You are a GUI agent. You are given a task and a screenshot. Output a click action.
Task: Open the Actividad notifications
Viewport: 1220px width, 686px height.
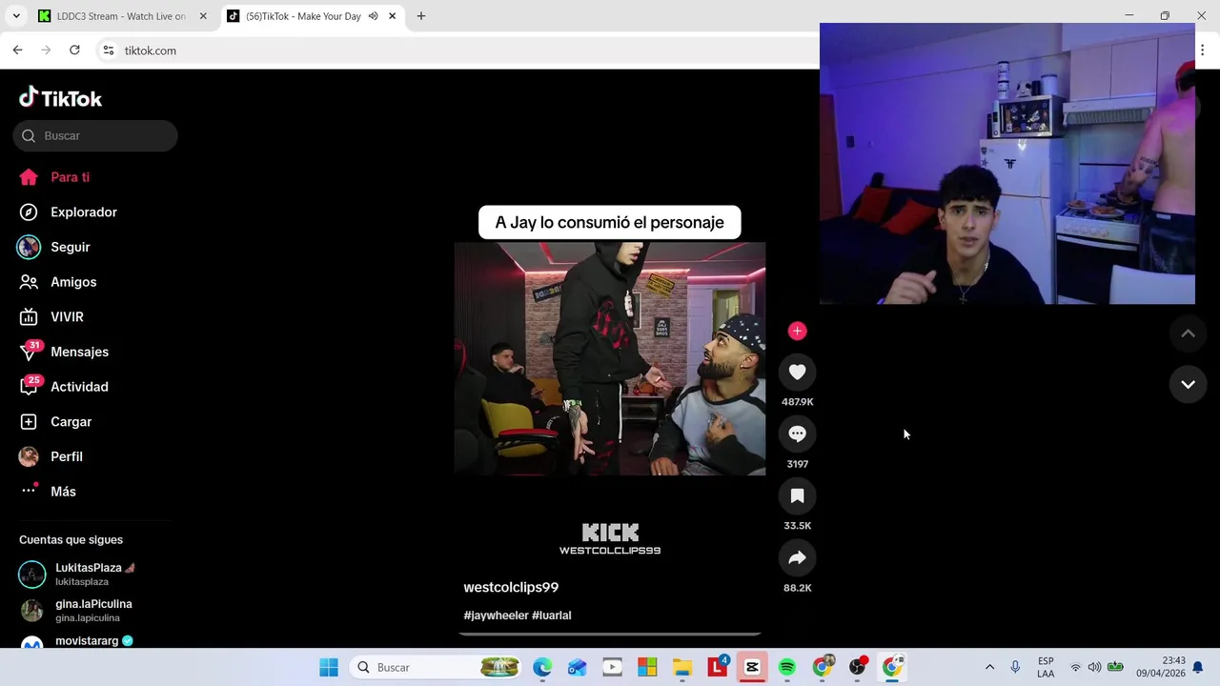click(x=64, y=387)
